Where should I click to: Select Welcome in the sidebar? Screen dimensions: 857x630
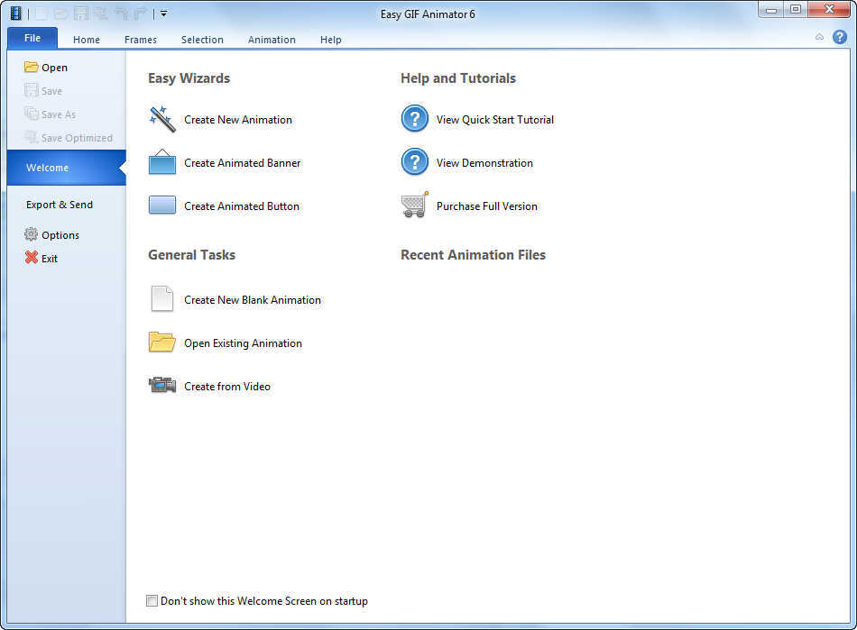click(67, 168)
